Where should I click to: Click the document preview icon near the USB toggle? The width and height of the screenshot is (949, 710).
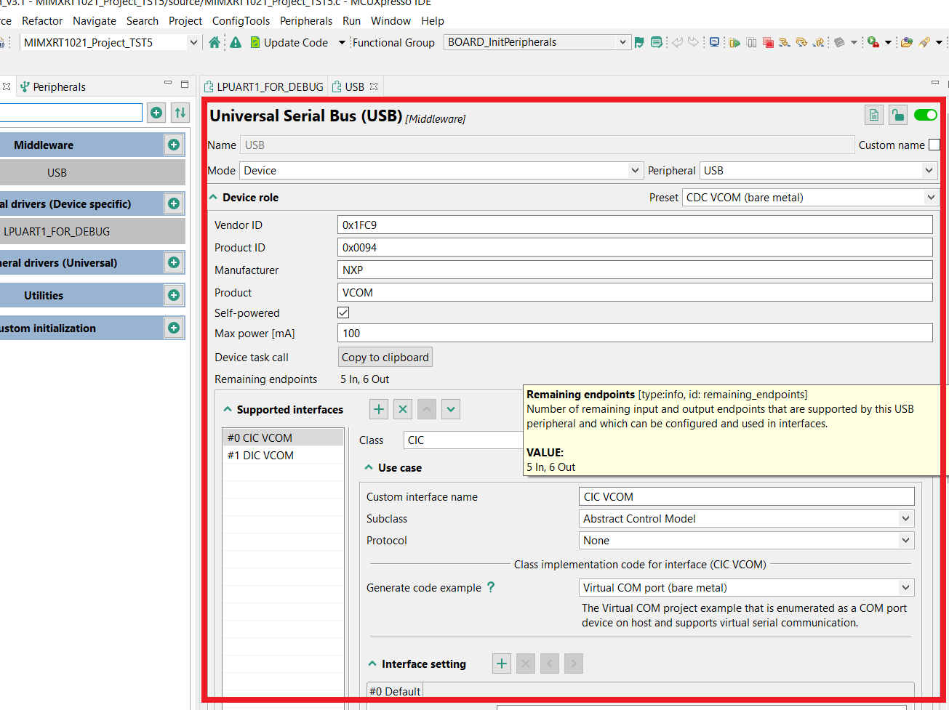click(873, 115)
